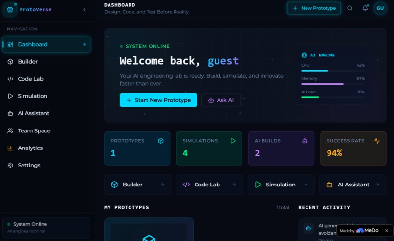Click the AI Engine chip icon
This screenshot has height=241, width=394.
(304, 55)
